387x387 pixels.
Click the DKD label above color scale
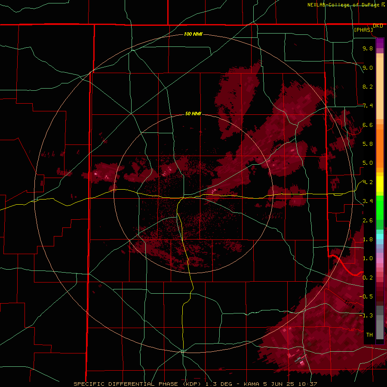(x=378, y=26)
